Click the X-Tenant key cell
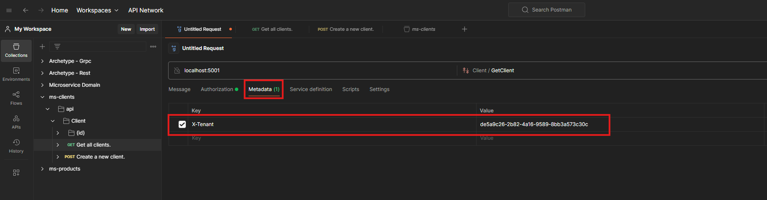This screenshot has width=767, height=200. point(332,124)
